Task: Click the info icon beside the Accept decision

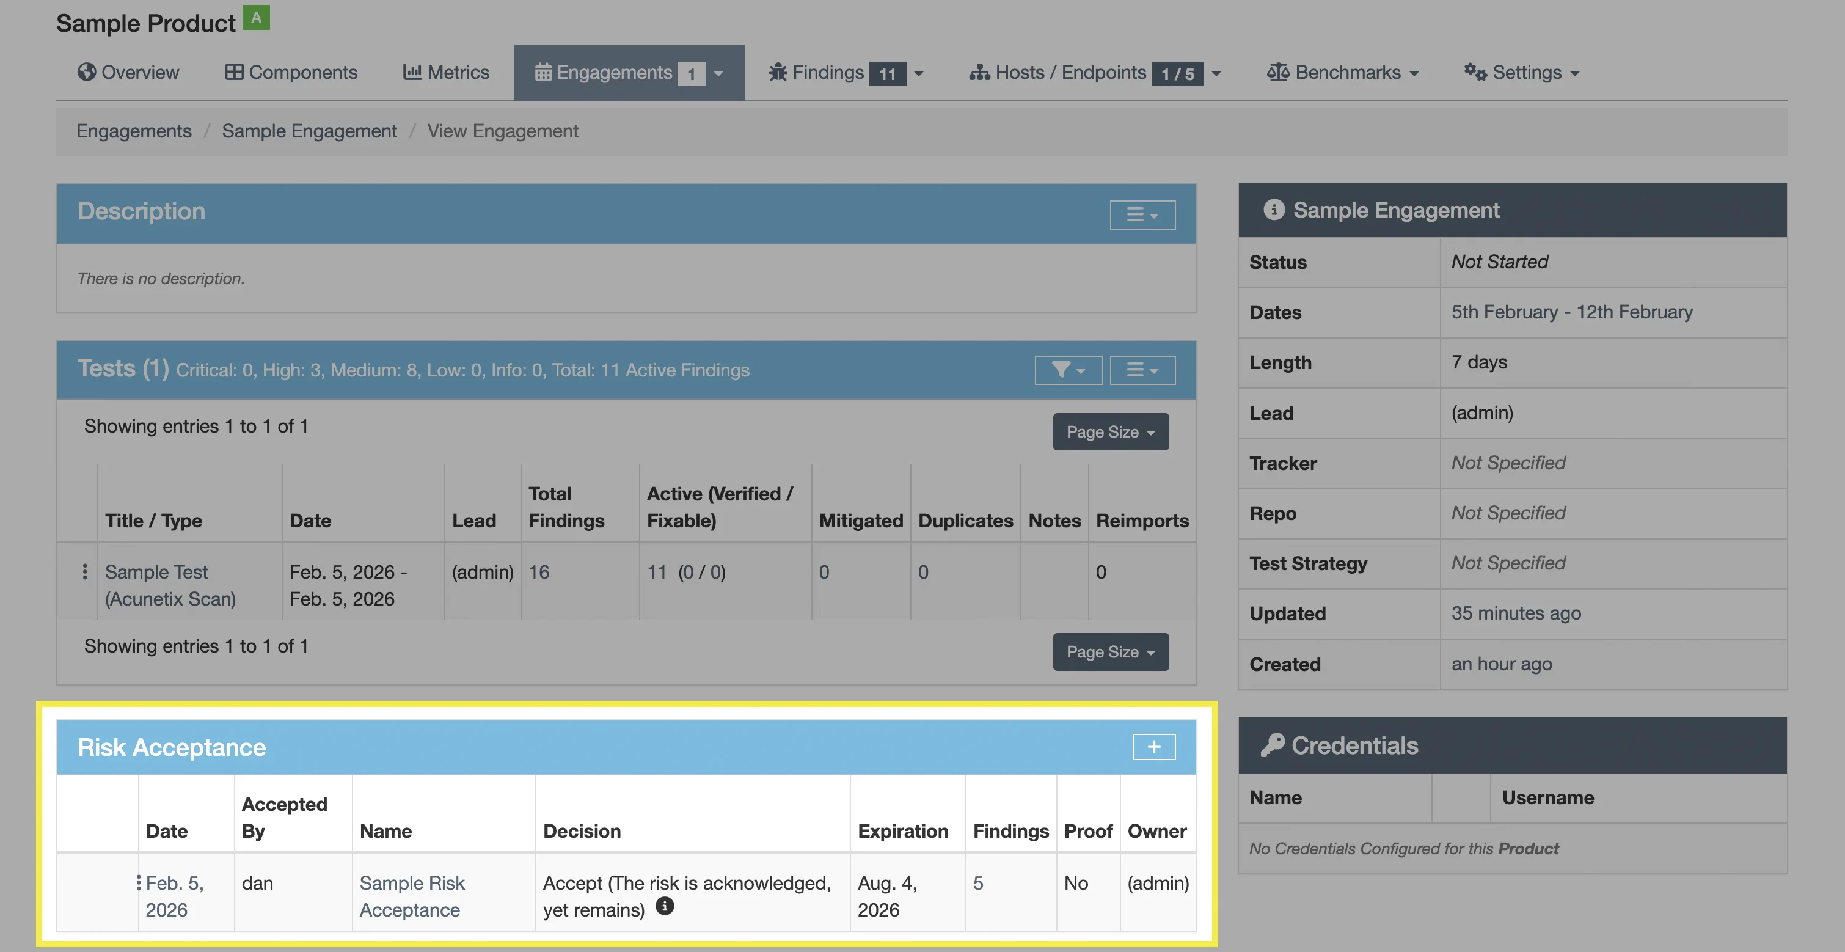Action: [665, 907]
